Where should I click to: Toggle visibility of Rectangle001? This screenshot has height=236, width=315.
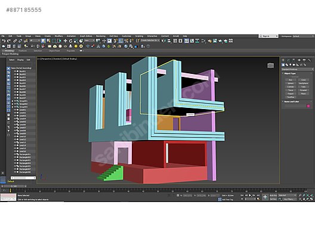[x=15, y=154]
